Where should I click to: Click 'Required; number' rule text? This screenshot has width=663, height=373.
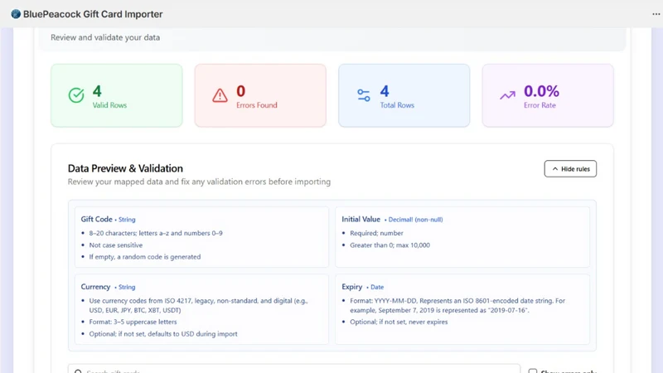(x=376, y=233)
